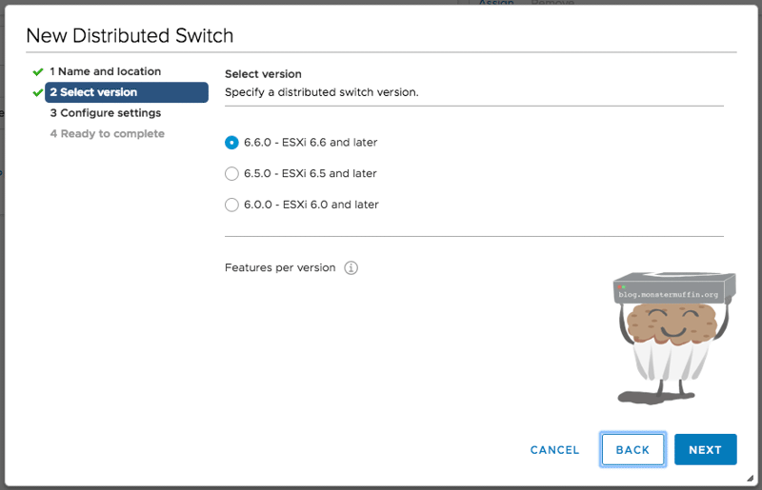This screenshot has height=490, width=762.
Task: Click the green checkmark beside Select version
Action: (x=38, y=92)
